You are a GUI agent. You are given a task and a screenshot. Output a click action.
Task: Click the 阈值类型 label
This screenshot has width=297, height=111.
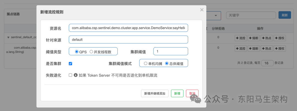[54, 52]
